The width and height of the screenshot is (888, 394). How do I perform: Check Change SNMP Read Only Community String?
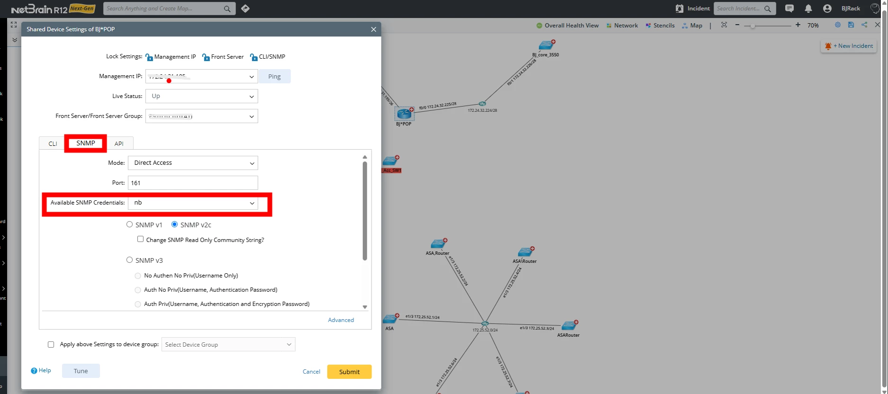[140, 239]
